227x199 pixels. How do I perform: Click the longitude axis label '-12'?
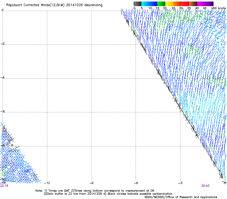(x=47, y=183)
